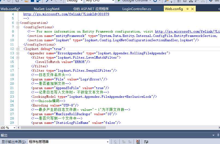
Task: Click the MaxSizeRollBackups param line 27
Action: 74,114
